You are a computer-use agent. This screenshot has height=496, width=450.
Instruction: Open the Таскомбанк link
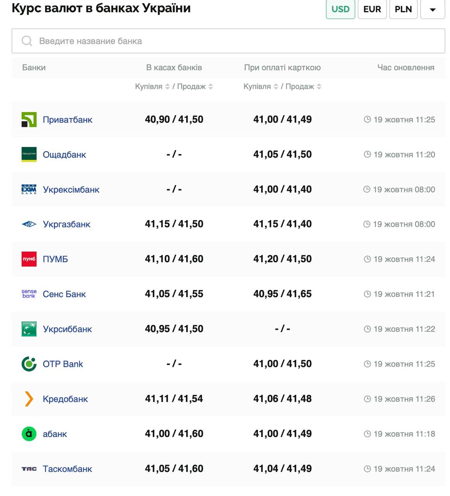point(67,469)
